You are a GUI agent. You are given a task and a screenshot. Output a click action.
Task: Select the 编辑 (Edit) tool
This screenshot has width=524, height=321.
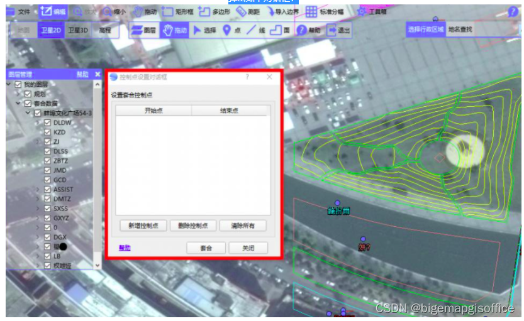pyautogui.click(x=53, y=12)
